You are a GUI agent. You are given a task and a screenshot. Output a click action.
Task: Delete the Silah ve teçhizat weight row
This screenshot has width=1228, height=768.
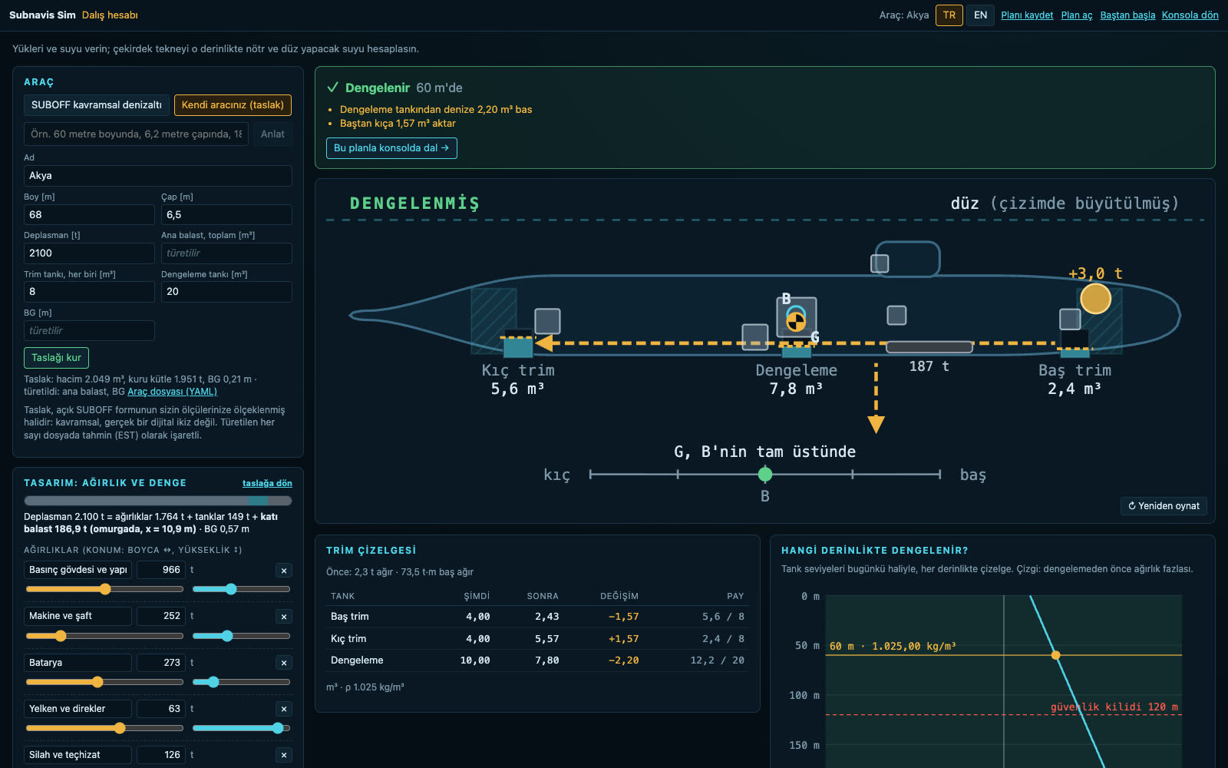(x=284, y=755)
